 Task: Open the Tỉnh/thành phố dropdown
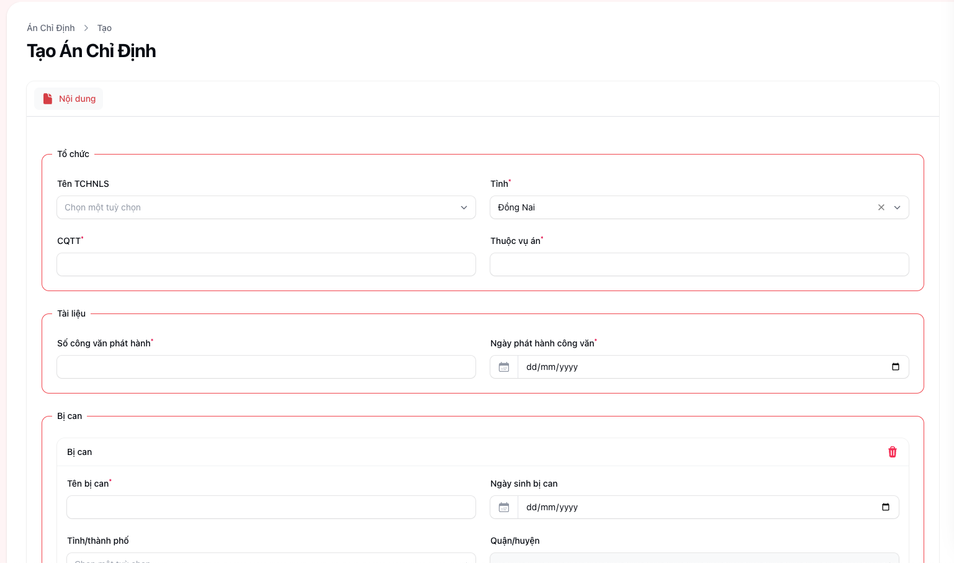(271, 559)
